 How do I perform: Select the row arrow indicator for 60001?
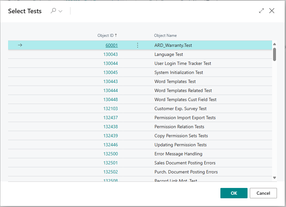[20, 46]
